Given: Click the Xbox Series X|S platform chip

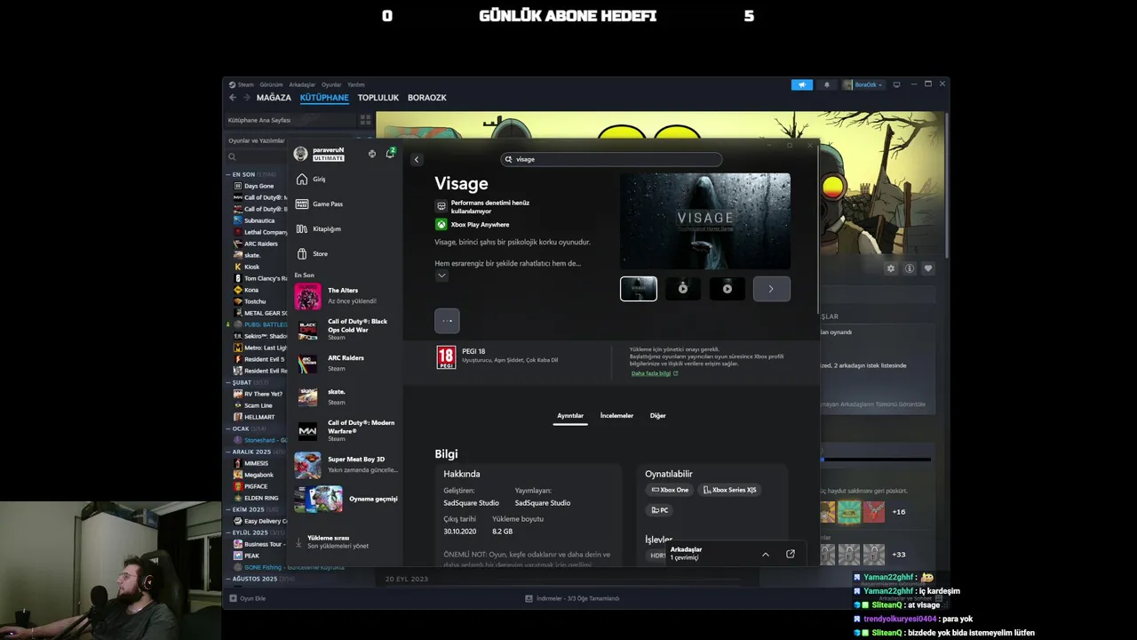Looking at the screenshot, I should tap(730, 490).
